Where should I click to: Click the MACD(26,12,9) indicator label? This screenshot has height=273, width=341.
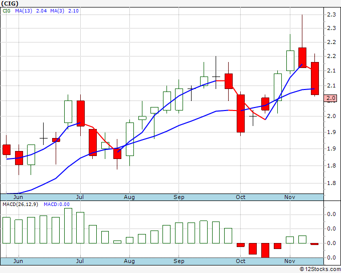(x=20, y=204)
